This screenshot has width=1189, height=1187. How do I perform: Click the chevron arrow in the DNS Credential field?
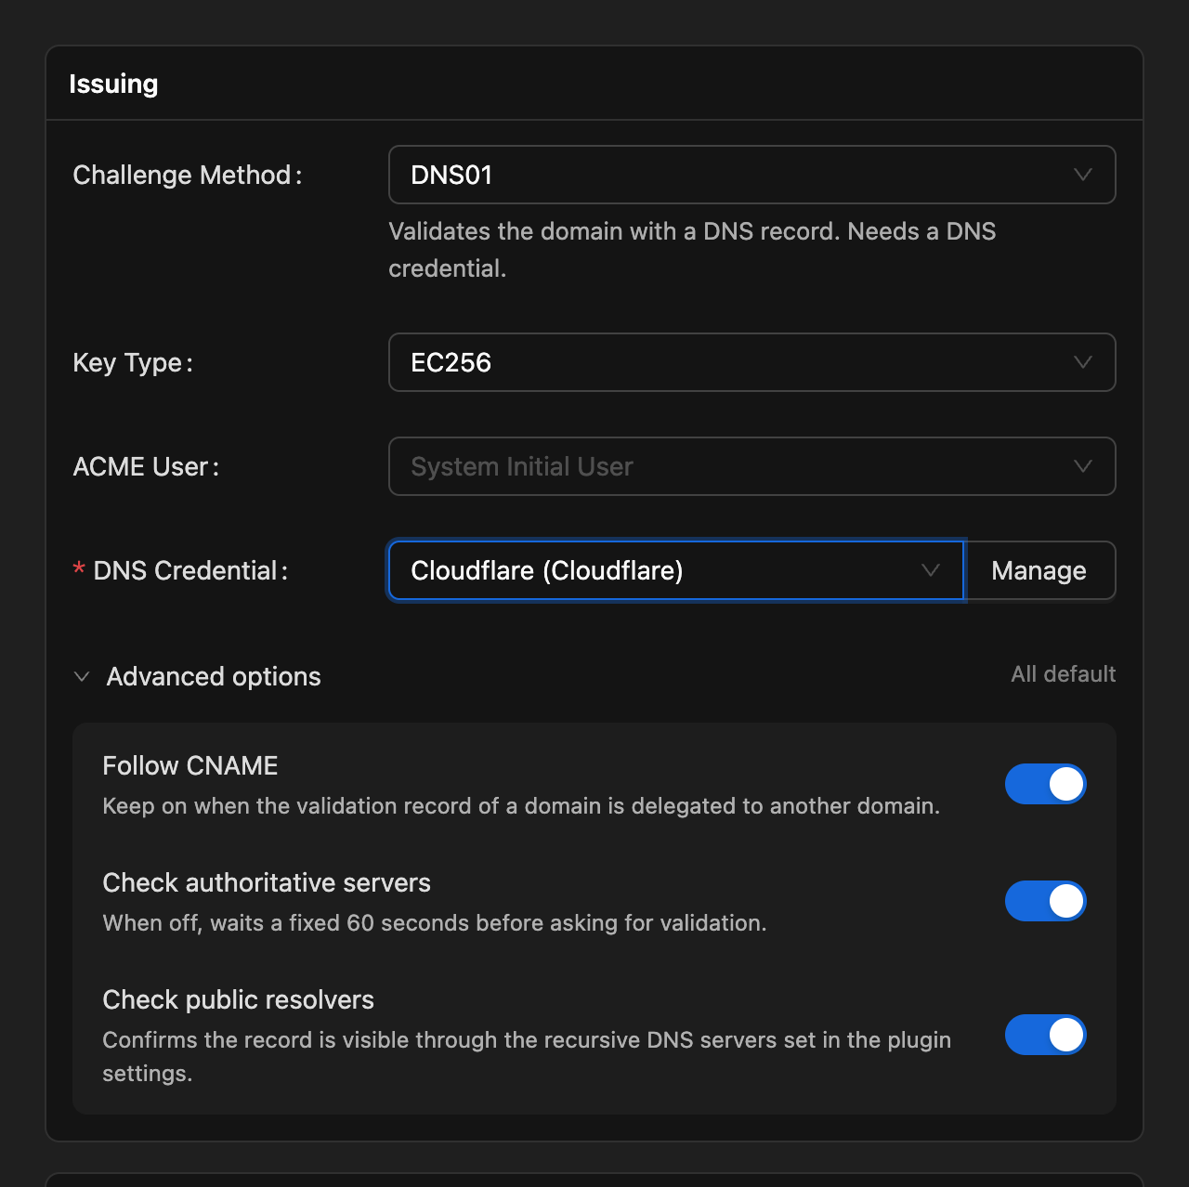pyautogui.click(x=931, y=570)
